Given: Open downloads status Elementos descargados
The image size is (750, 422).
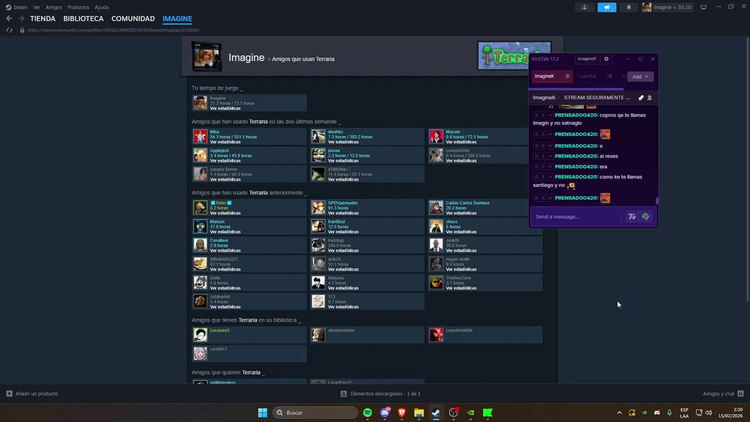Looking at the screenshot, I should tap(380, 394).
